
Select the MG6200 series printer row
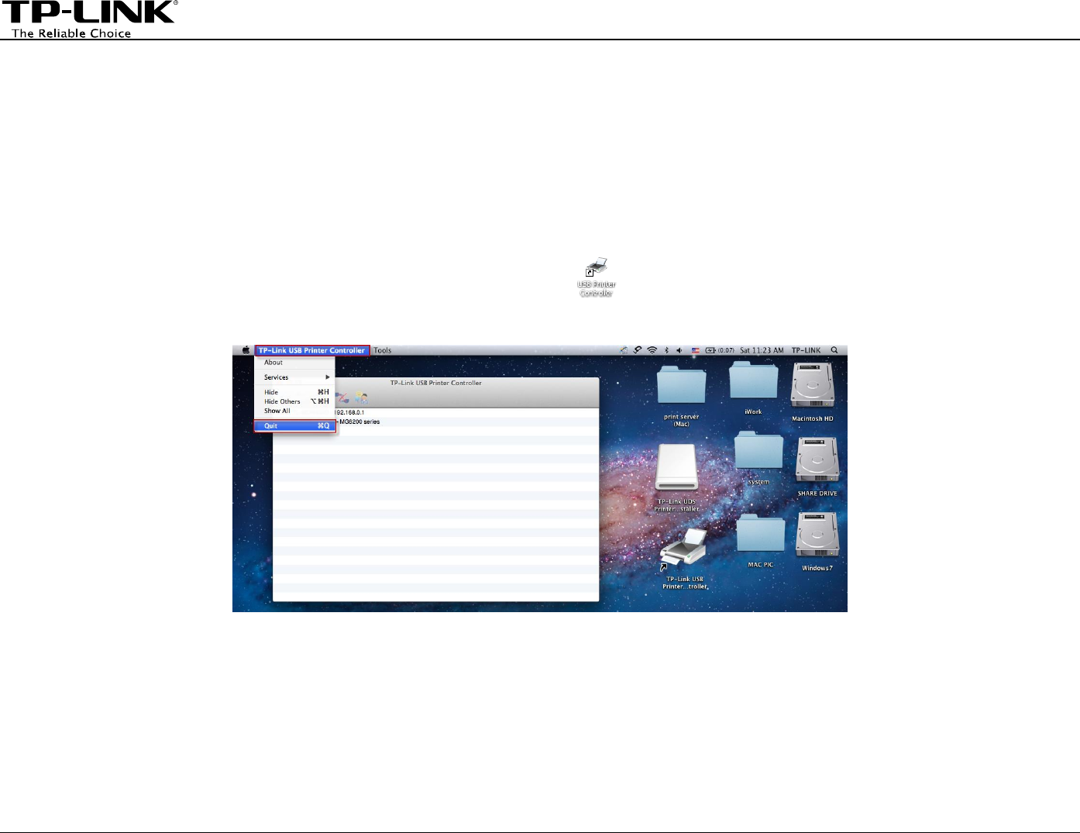click(436, 422)
